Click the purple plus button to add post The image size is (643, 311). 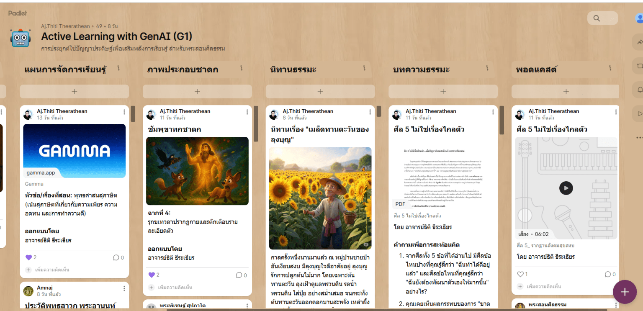pyautogui.click(x=625, y=292)
